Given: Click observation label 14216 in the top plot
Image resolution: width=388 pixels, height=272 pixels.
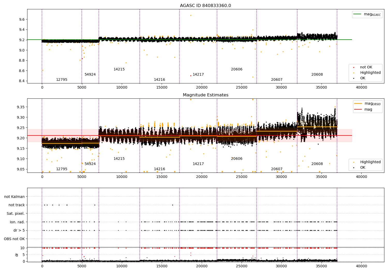Looking at the screenshot, I should [x=159, y=80].
